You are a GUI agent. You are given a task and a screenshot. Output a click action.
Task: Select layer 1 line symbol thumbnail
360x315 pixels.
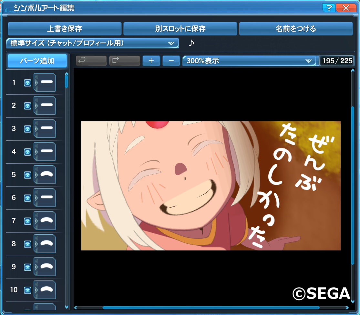pos(45,82)
